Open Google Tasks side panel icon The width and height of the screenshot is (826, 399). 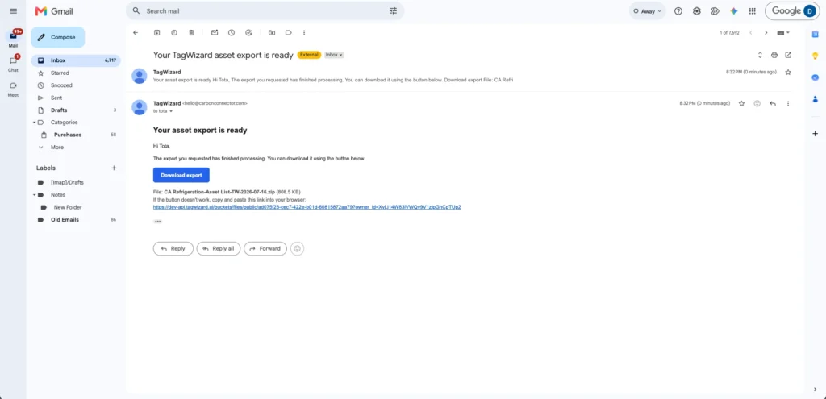[815, 77]
